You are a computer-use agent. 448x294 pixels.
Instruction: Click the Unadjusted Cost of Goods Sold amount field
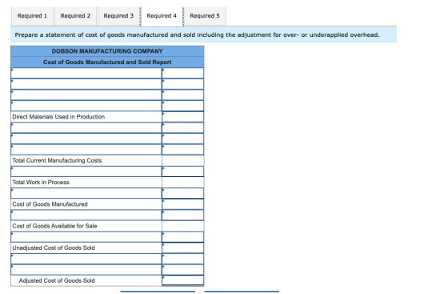(183, 248)
